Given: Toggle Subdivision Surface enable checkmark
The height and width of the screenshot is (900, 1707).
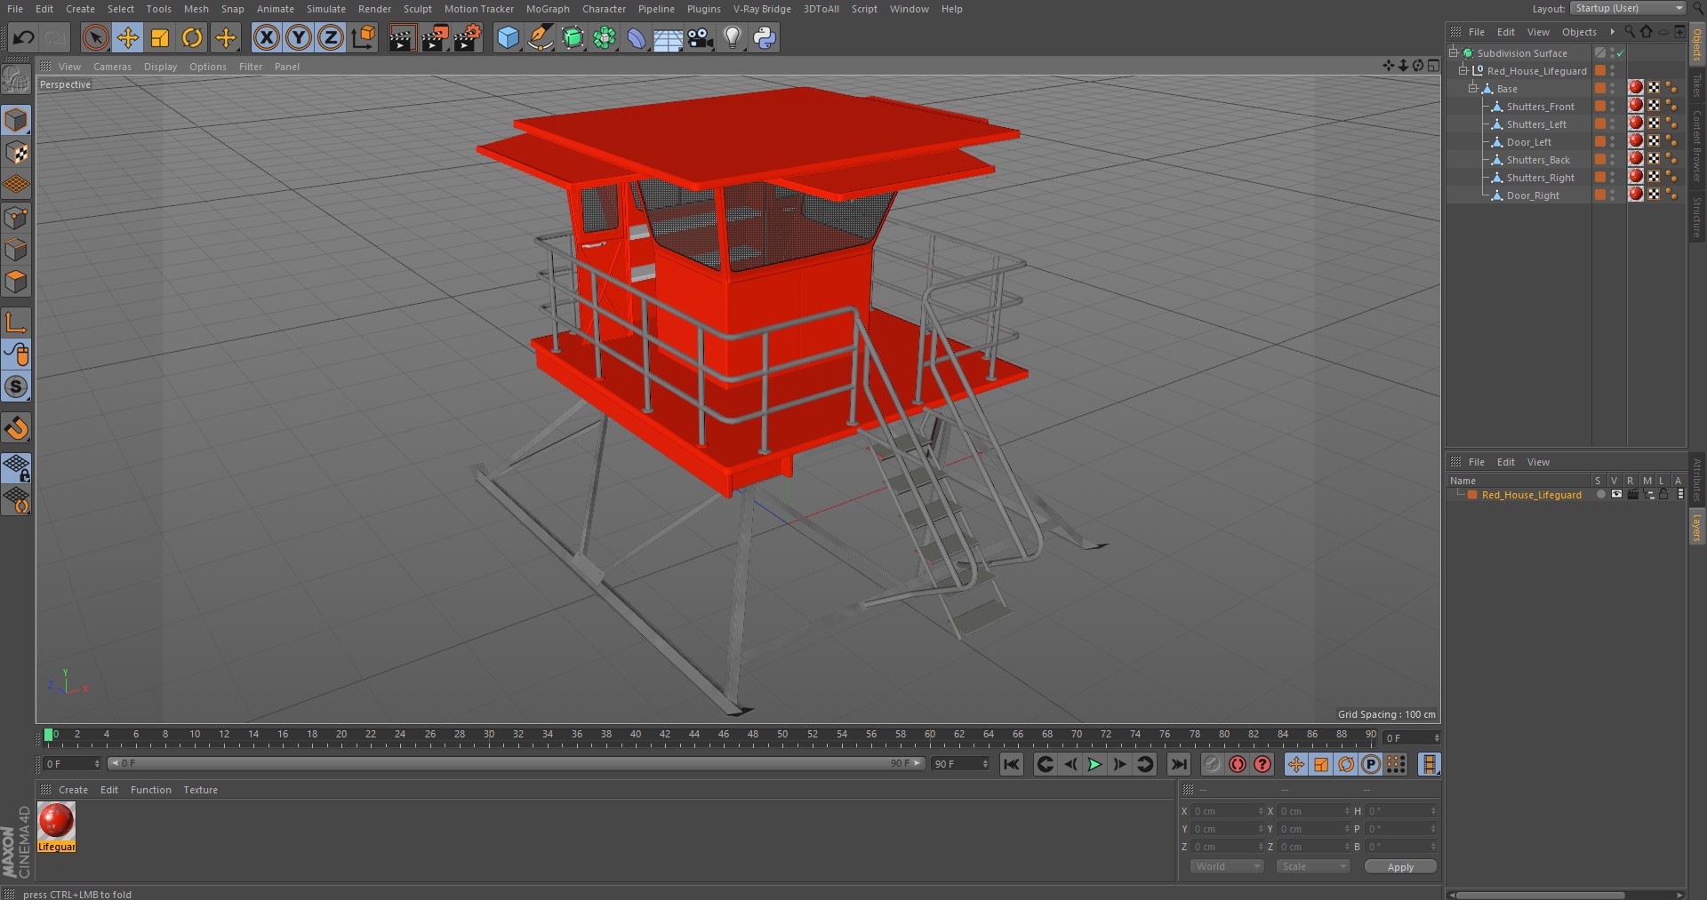Looking at the screenshot, I should (x=1621, y=53).
